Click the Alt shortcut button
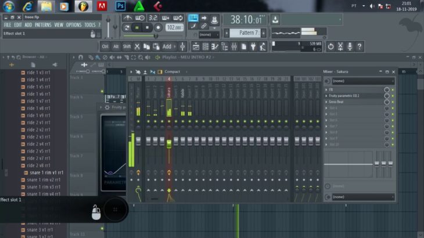 pos(116,46)
